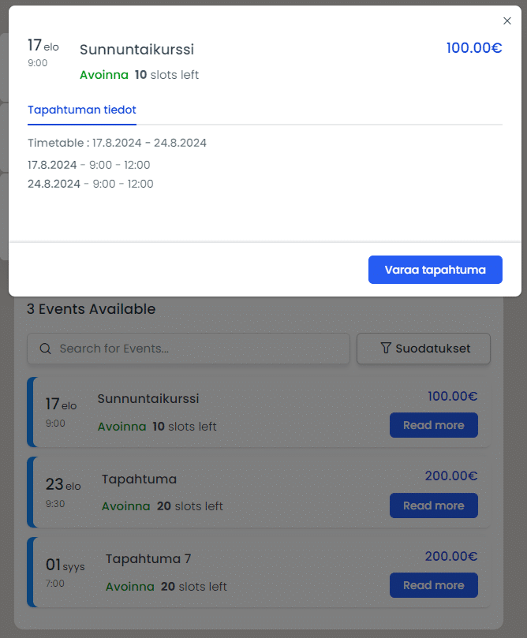The width and height of the screenshot is (527, 638).
Task: Click the Avoinna label on the Tapahtuma card
Action: [125, 506]
